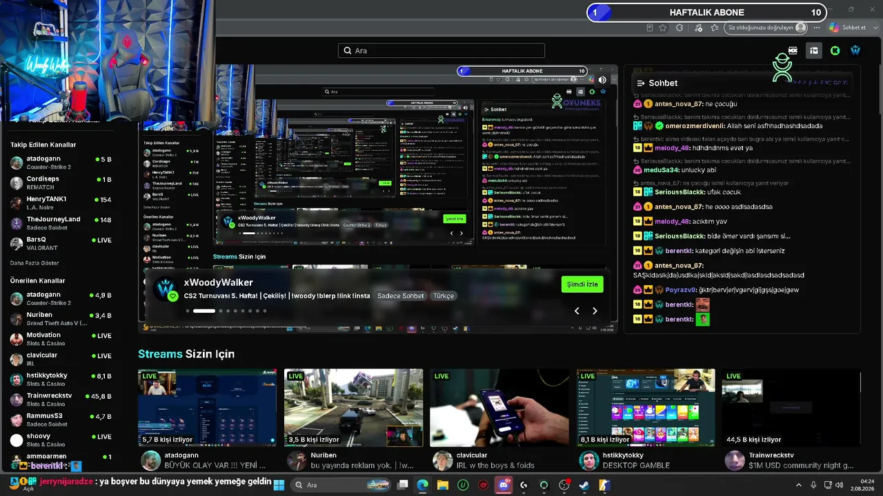Open the 'DESKTOP GAMBLE' stream title
This screenshot has width=883, height=496.
[x=636, y=466]
